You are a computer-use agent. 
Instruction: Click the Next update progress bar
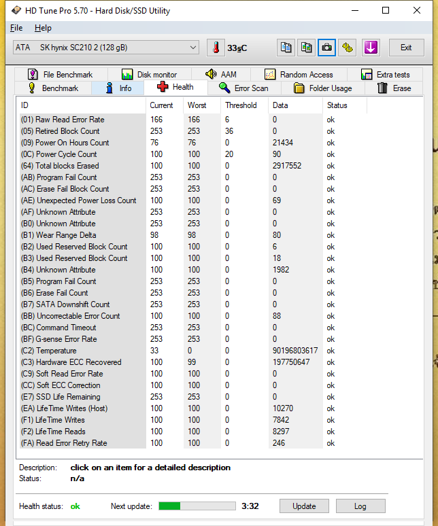[x=197, y=506]
